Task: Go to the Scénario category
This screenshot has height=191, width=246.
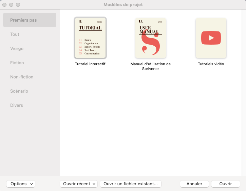Action: point(30,91)
